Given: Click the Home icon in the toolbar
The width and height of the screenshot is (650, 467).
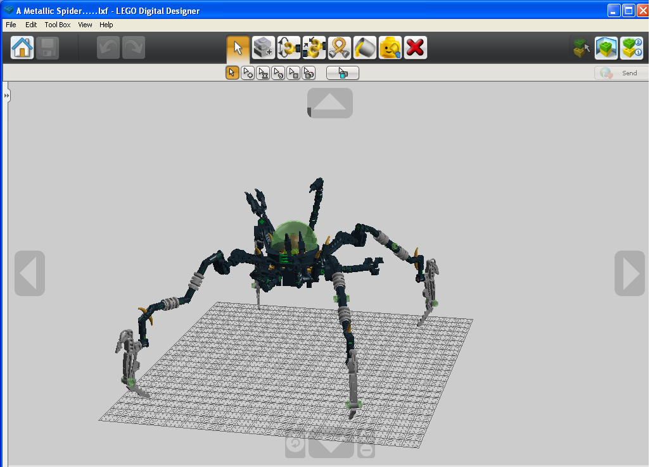Looking at the screenshot, I should point(22,47).
